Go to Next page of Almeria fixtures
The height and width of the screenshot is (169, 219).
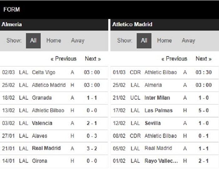click(93, 59)
